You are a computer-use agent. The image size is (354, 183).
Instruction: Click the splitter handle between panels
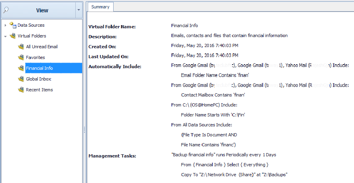pos(85,130)
